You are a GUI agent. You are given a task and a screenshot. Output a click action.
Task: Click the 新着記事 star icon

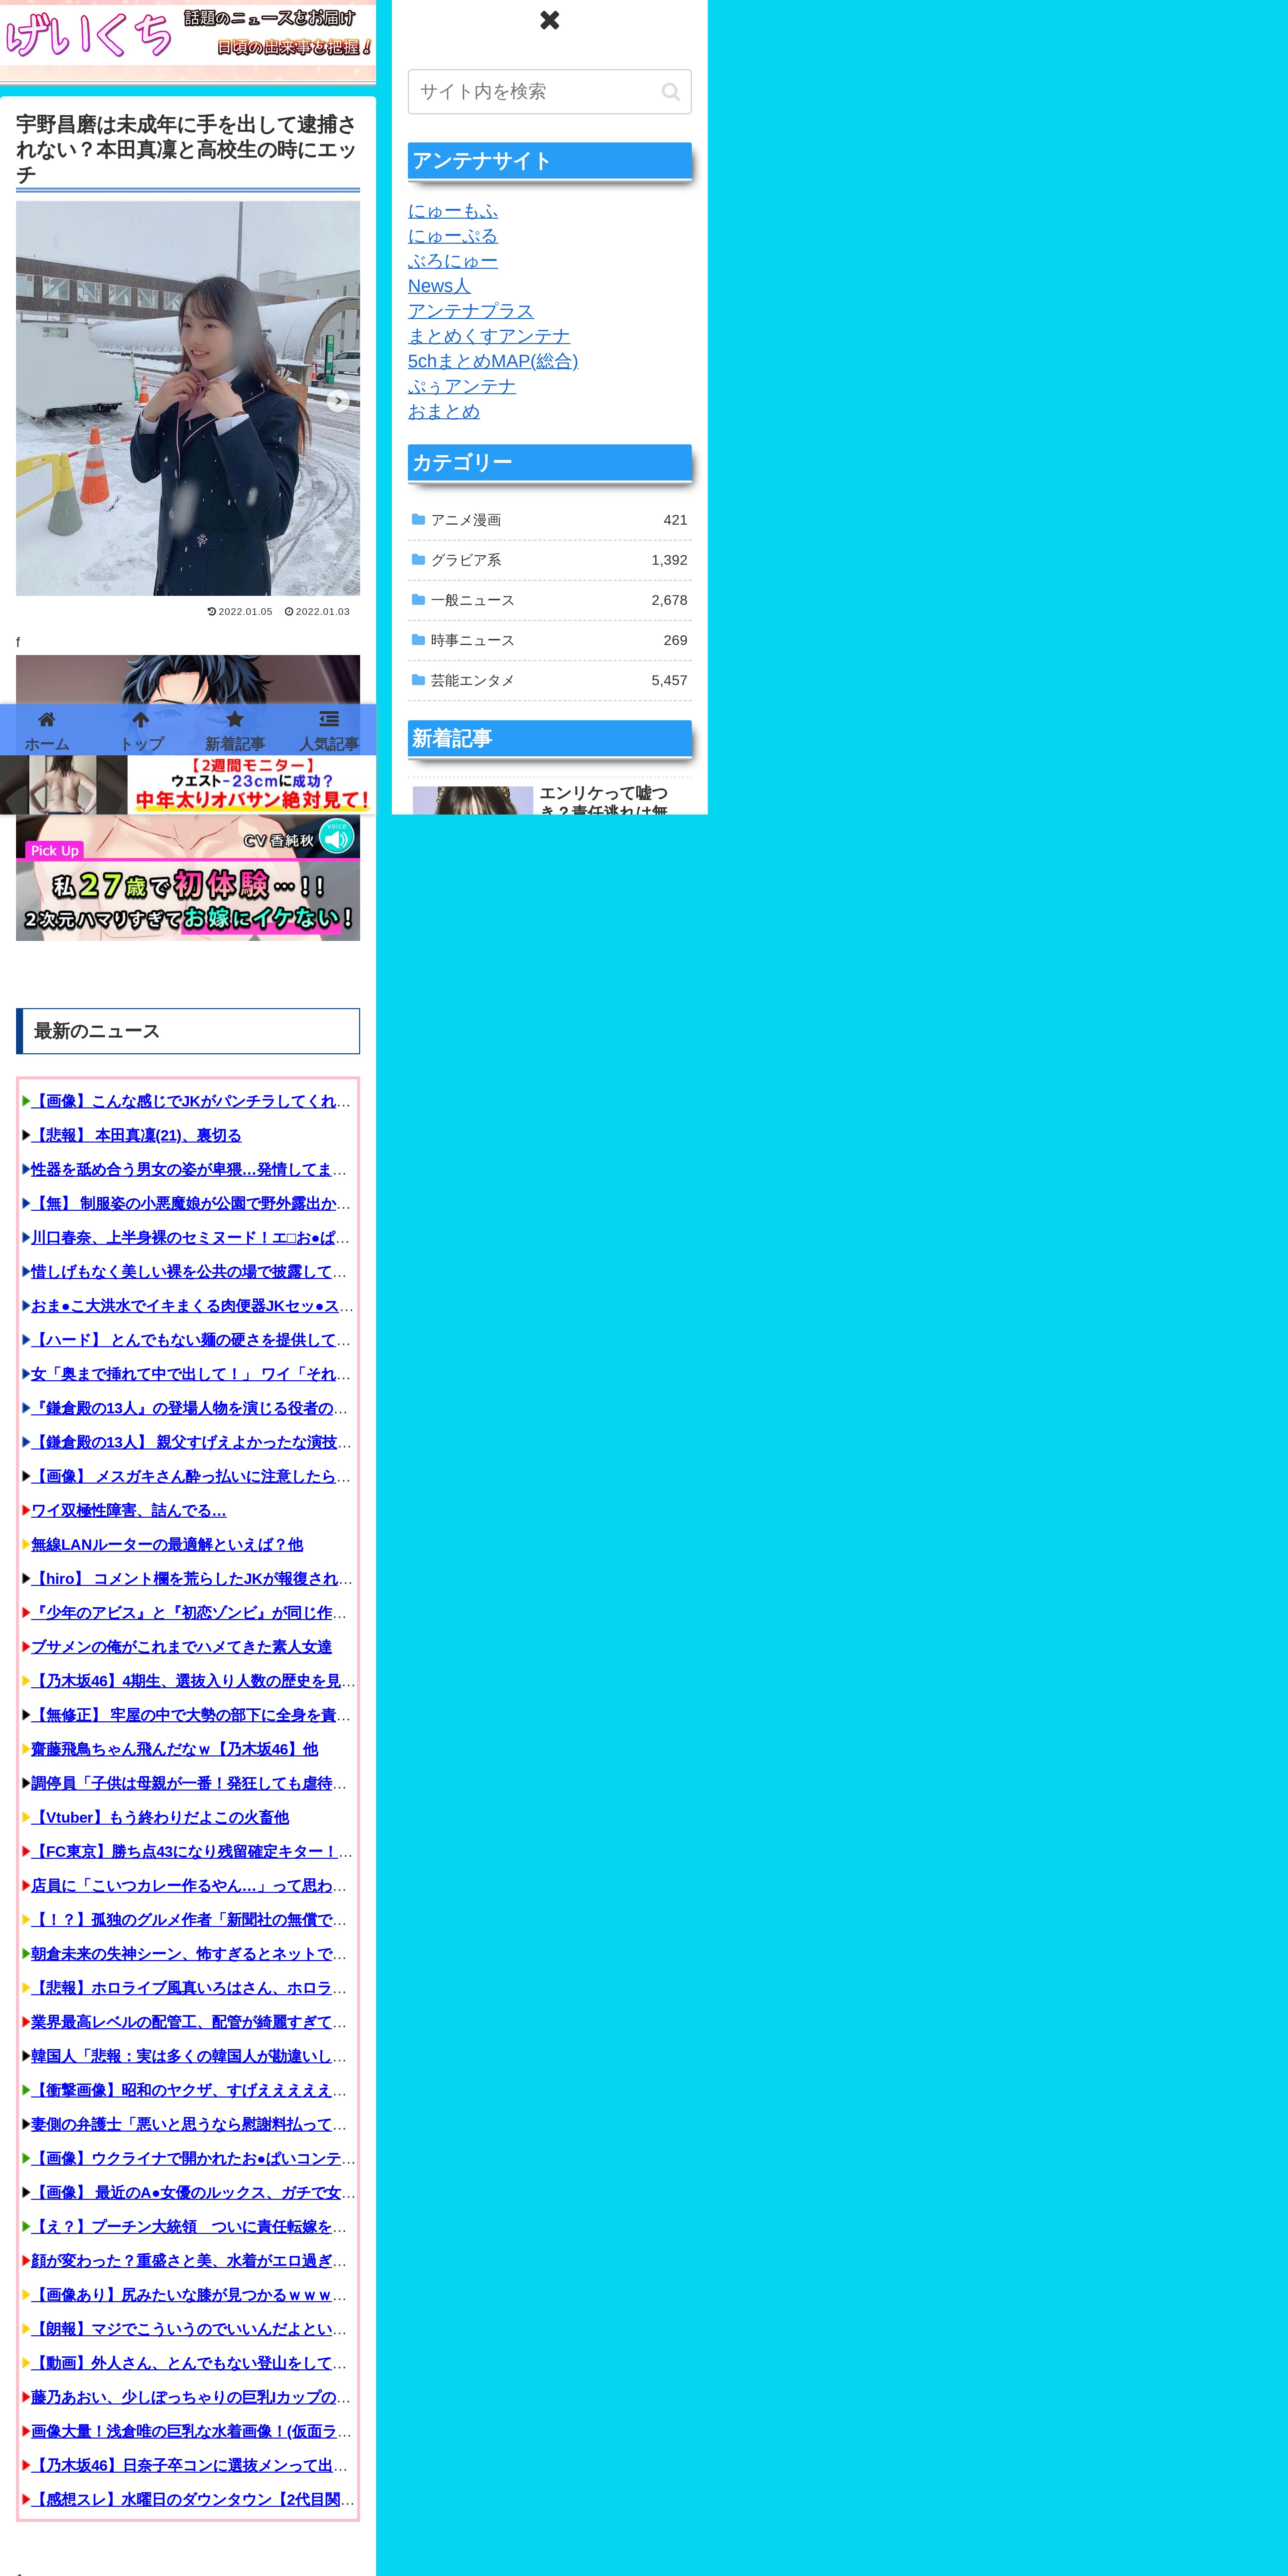tap(235, 719)
